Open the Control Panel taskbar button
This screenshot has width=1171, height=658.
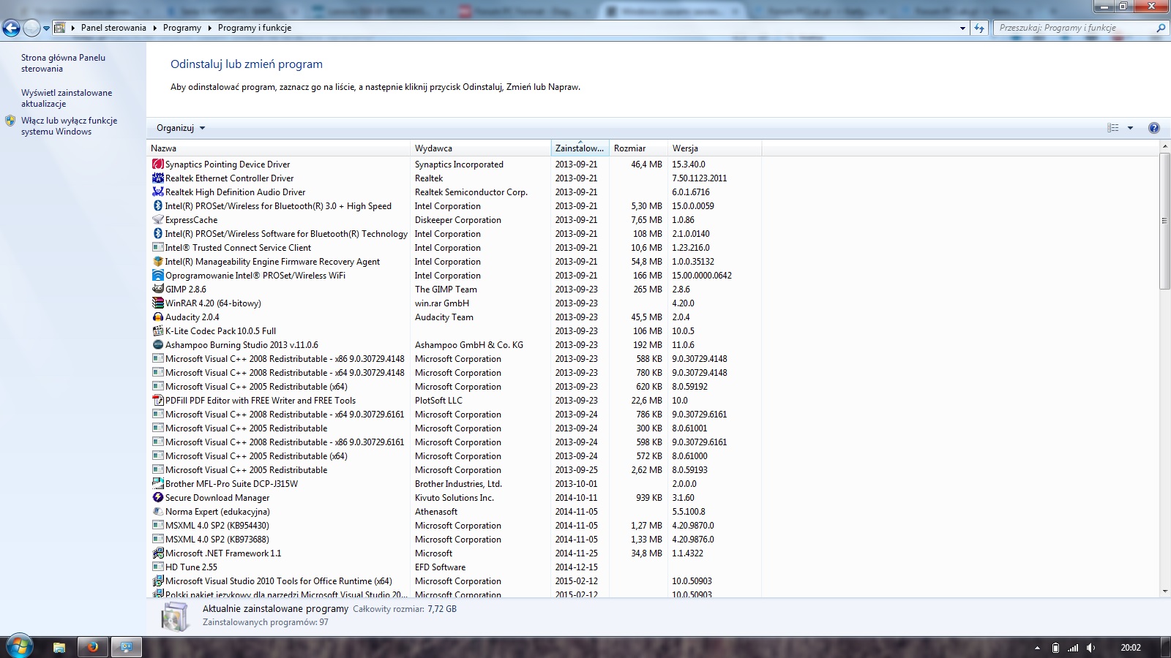pyautogui.click(x=126, y=647)
